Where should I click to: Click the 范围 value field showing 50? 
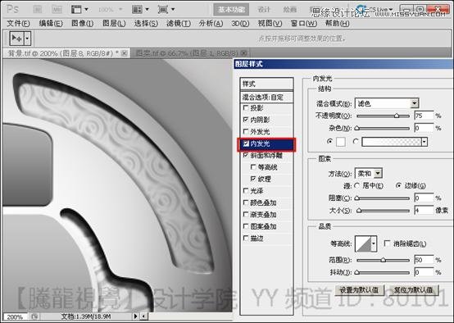424,260
